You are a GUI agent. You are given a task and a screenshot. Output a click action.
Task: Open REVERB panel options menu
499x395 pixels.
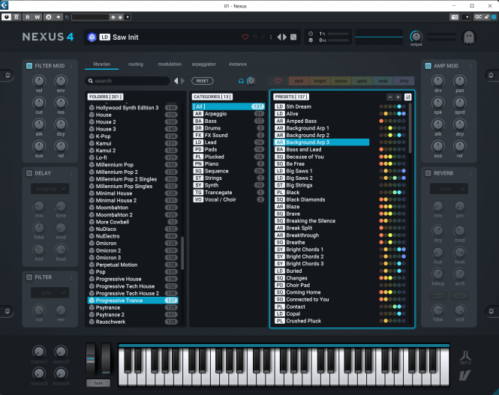coord(470,173)
